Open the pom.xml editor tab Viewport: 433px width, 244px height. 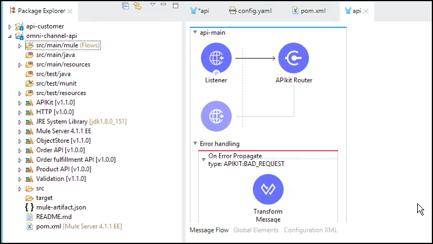(309, 10)
